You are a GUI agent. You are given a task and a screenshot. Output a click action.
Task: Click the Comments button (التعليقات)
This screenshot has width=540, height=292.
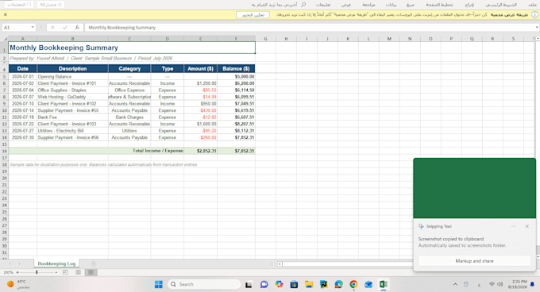19,5
